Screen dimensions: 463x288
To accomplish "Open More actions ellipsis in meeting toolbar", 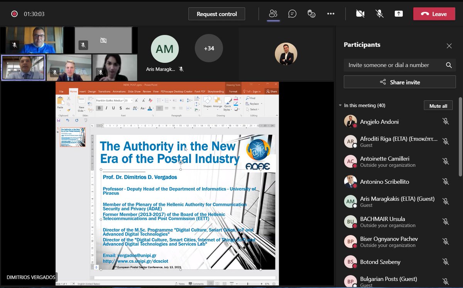I will [331, 14].
